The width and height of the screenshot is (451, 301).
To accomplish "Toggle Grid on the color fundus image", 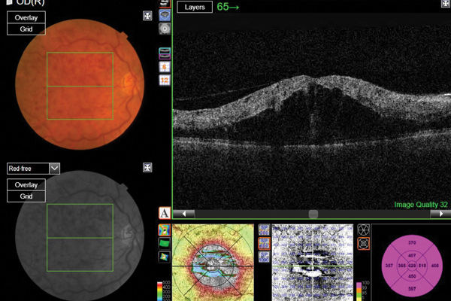I will pos(26,29).
